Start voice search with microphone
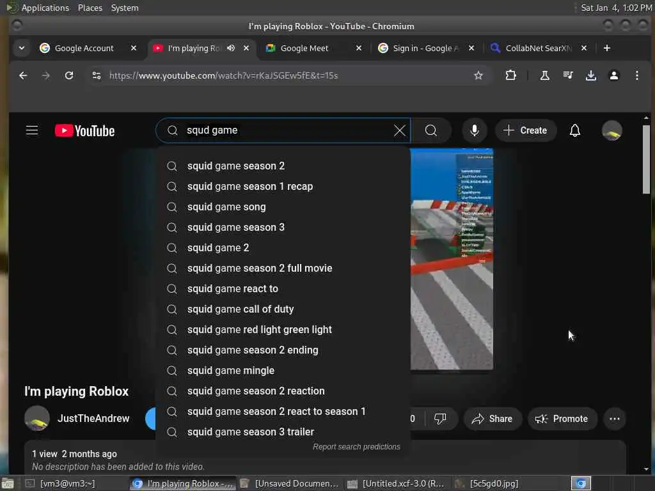This screenshot has width=655, height=491. 474,130
